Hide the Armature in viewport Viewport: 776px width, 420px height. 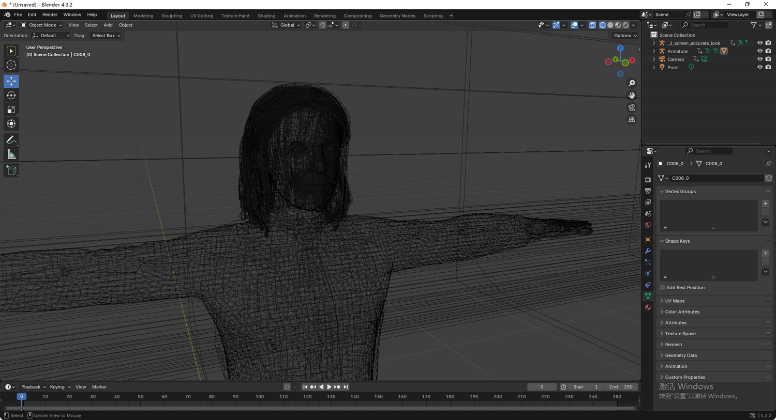pyautogui.click(x=759, y=51)
